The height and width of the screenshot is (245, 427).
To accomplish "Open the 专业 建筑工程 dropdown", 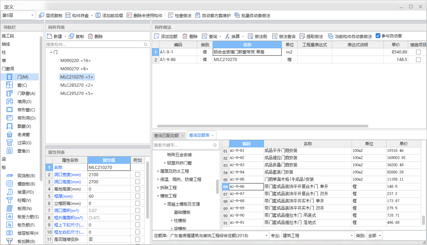I will pos(318,236).
